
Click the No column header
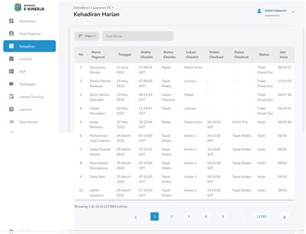pos(81,55)
